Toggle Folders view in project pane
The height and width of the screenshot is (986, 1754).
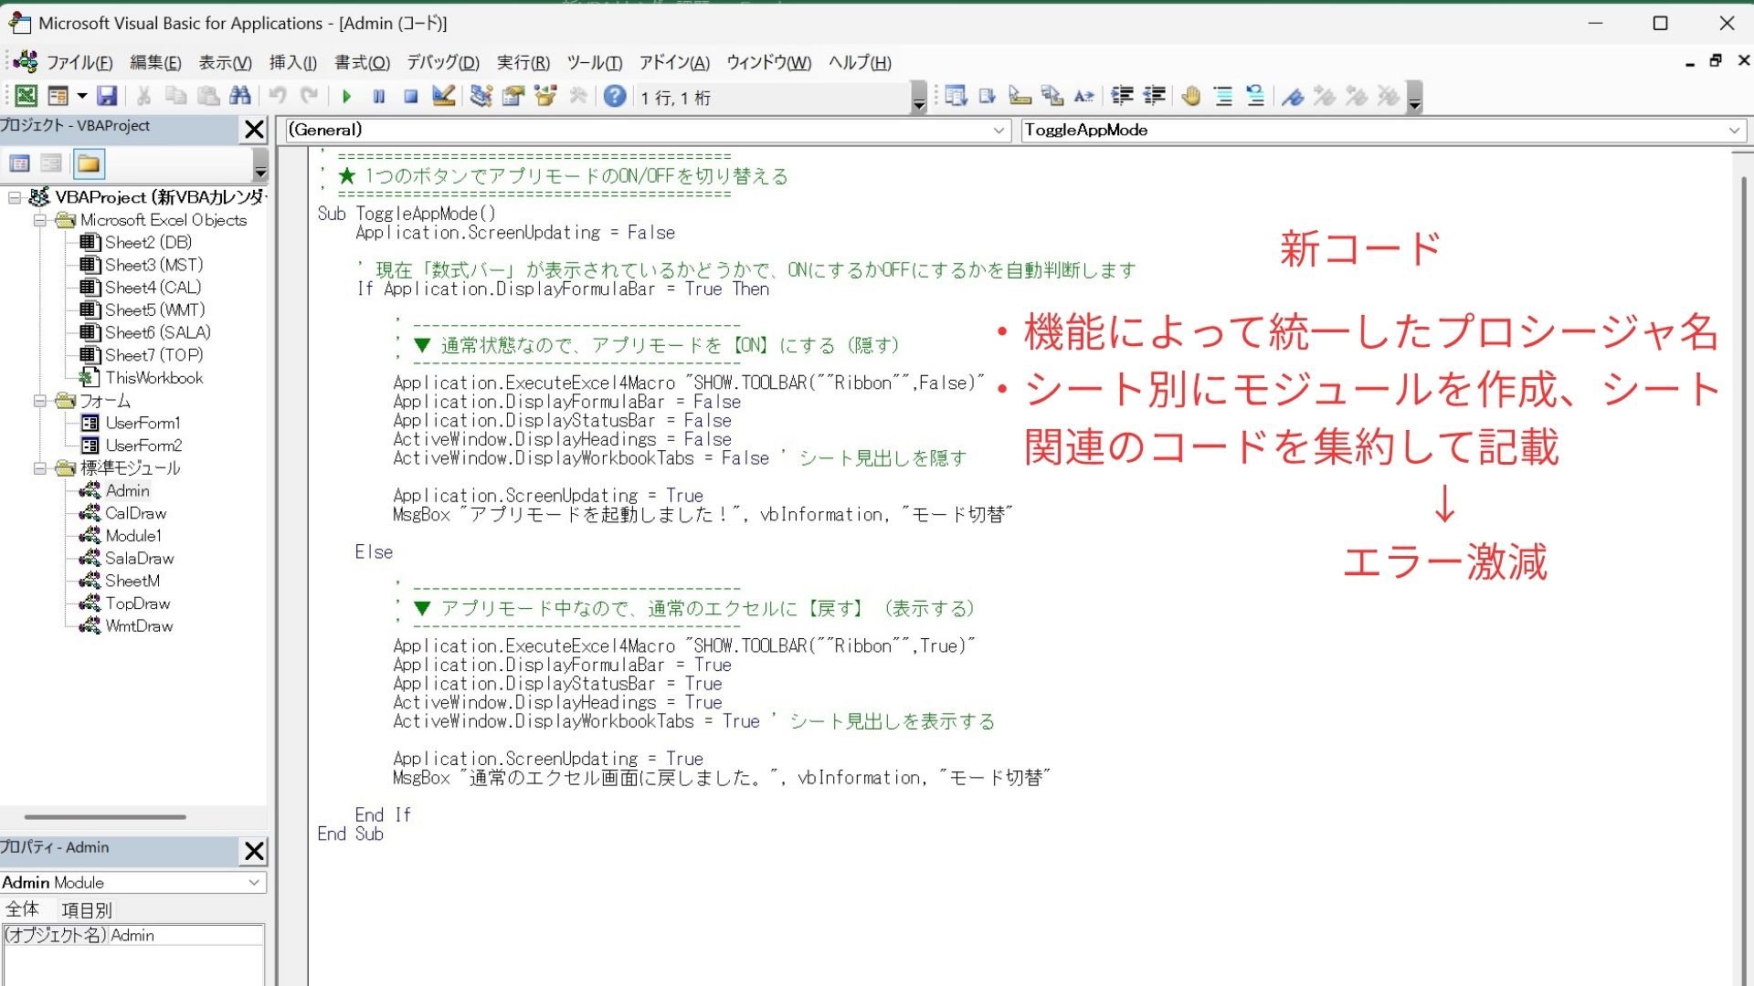pos(89,164)
